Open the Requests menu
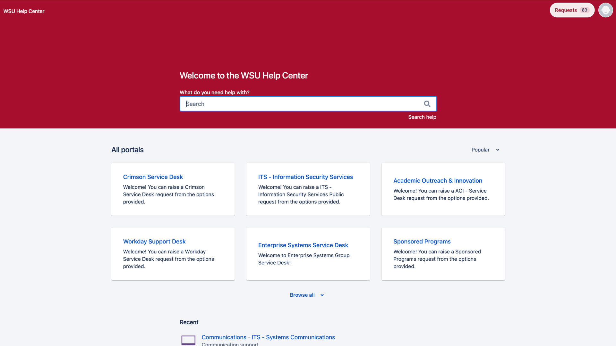 566,10
